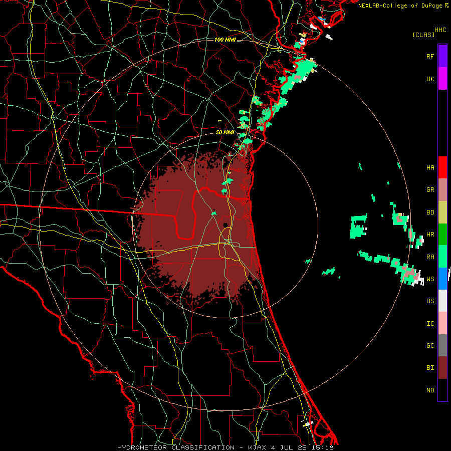Click the BI dark red legend swatch
451x451 pixels.
(442, 368)
